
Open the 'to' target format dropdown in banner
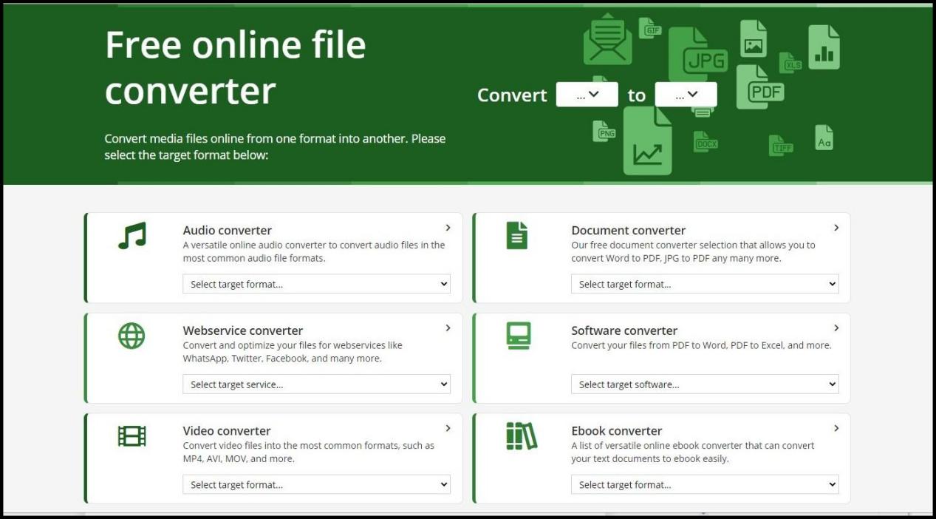tap(686, 94)
